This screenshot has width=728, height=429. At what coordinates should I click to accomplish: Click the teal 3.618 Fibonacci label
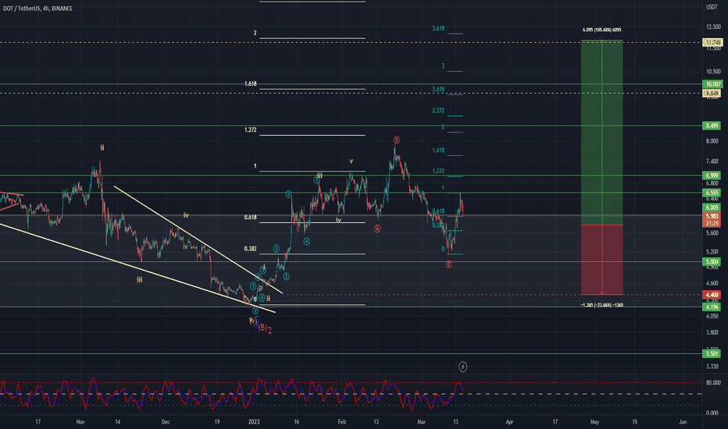438,28
